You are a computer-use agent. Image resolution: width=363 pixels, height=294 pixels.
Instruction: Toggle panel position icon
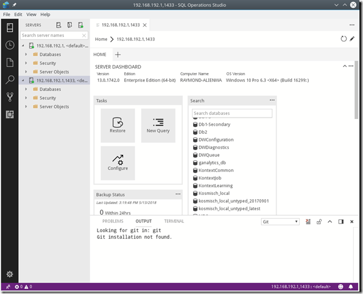341,222
